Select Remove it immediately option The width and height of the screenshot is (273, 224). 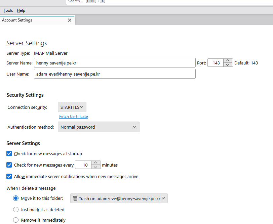(x=16, y=220)
